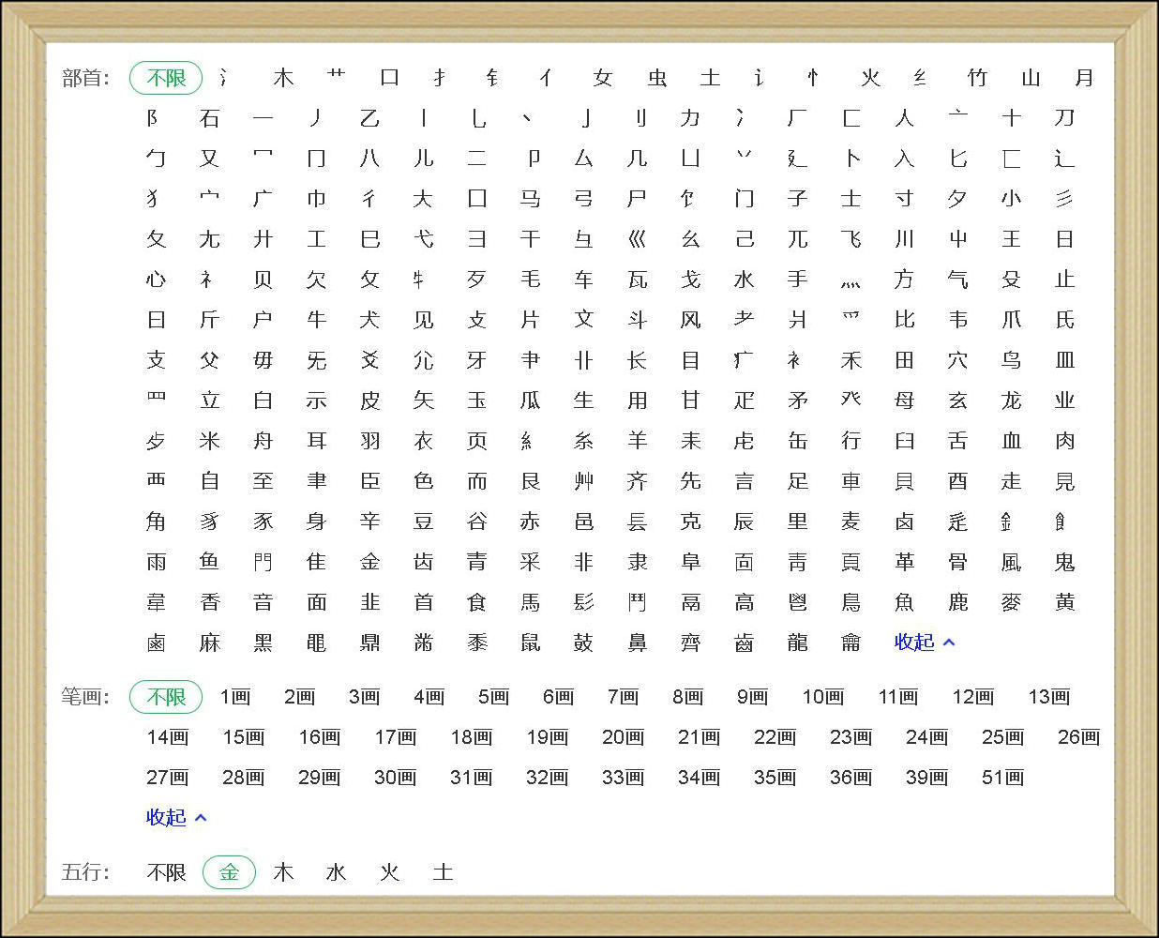Viewport: 1159px width, 938px height.
Task: Choose the 51画 stroke option
Action: [1002, 778]
